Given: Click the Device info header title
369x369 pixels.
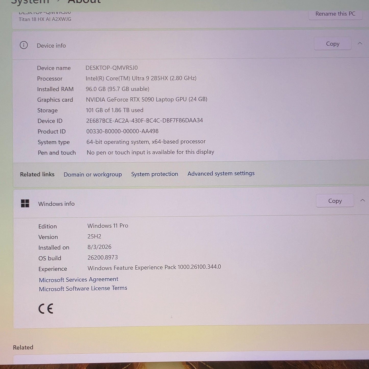Looking at the screenshot, I should (x=51, y=46).
